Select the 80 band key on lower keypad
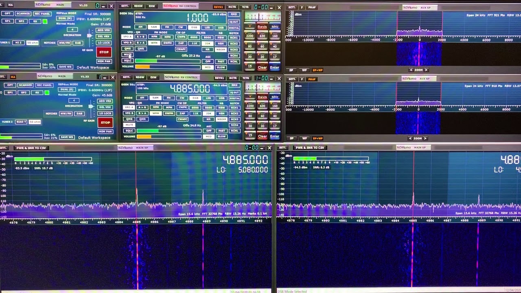 tap(250, 116)
